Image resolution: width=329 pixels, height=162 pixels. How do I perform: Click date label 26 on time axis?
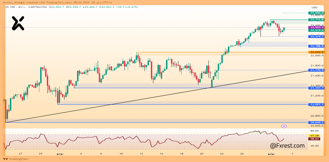[242, 154]
